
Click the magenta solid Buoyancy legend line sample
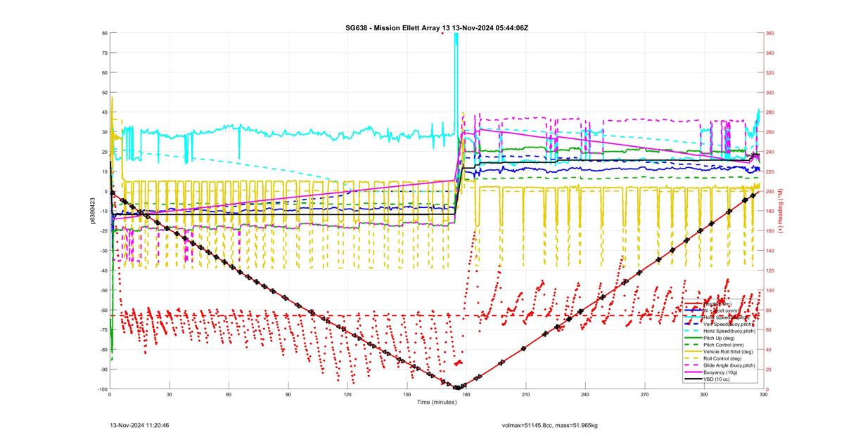coord(693,372)
